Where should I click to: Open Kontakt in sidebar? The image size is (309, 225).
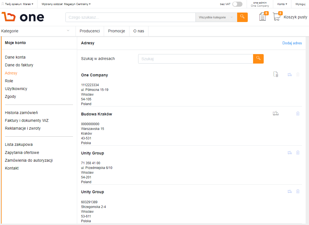pos(12,168)
